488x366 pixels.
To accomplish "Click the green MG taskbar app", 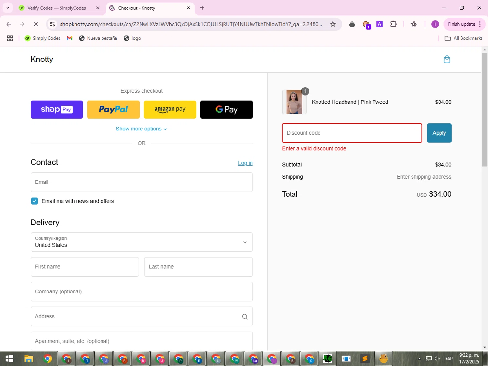I will 328,359.
